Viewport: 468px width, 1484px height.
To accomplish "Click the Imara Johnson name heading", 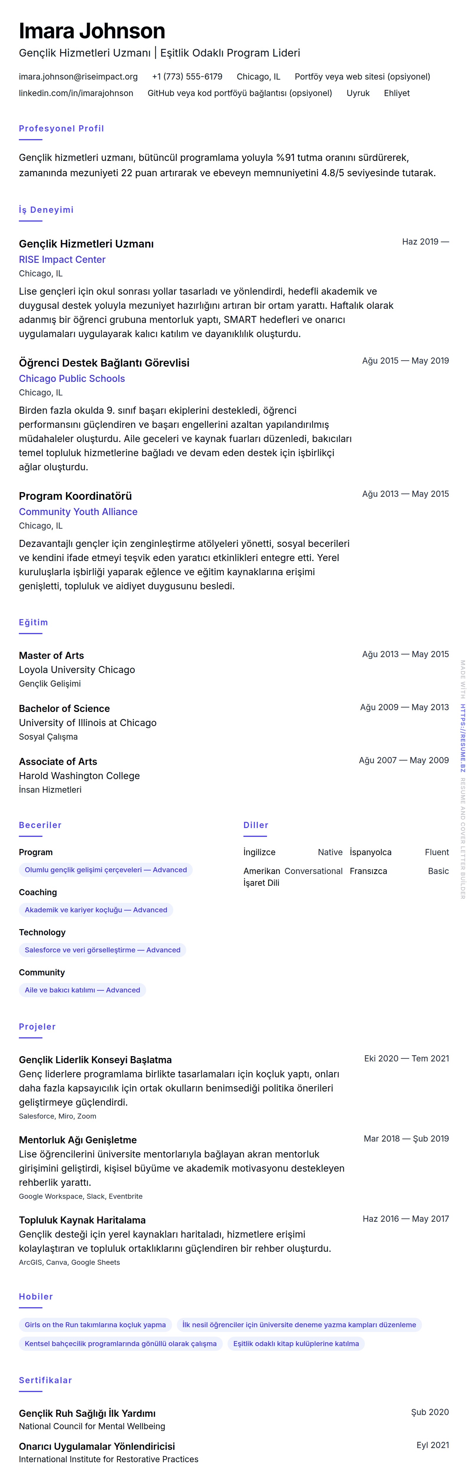I will point(92,31).
